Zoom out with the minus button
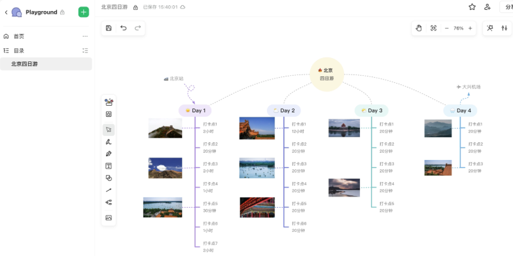 pos(447,29)
